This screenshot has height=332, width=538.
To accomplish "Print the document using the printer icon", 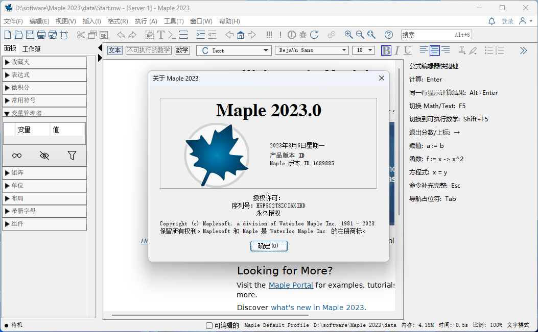I will [41, 35].
